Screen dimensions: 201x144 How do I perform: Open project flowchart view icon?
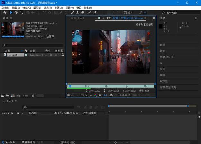(x=63, y=55)
